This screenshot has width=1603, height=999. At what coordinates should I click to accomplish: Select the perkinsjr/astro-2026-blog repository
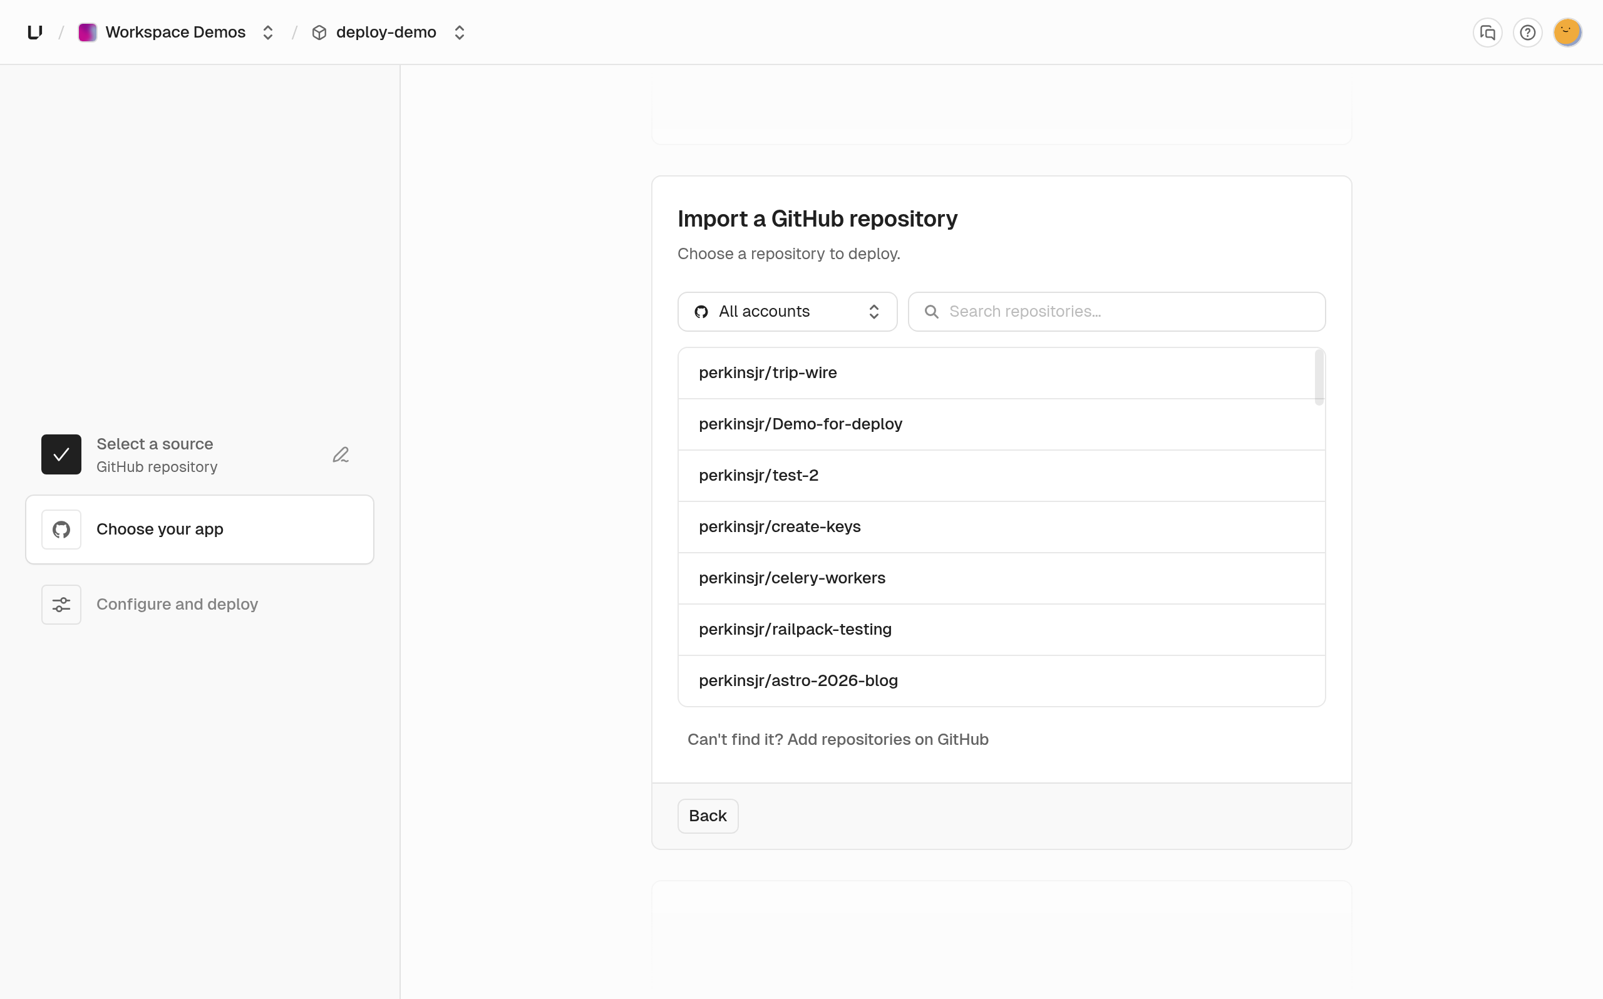1001,680
